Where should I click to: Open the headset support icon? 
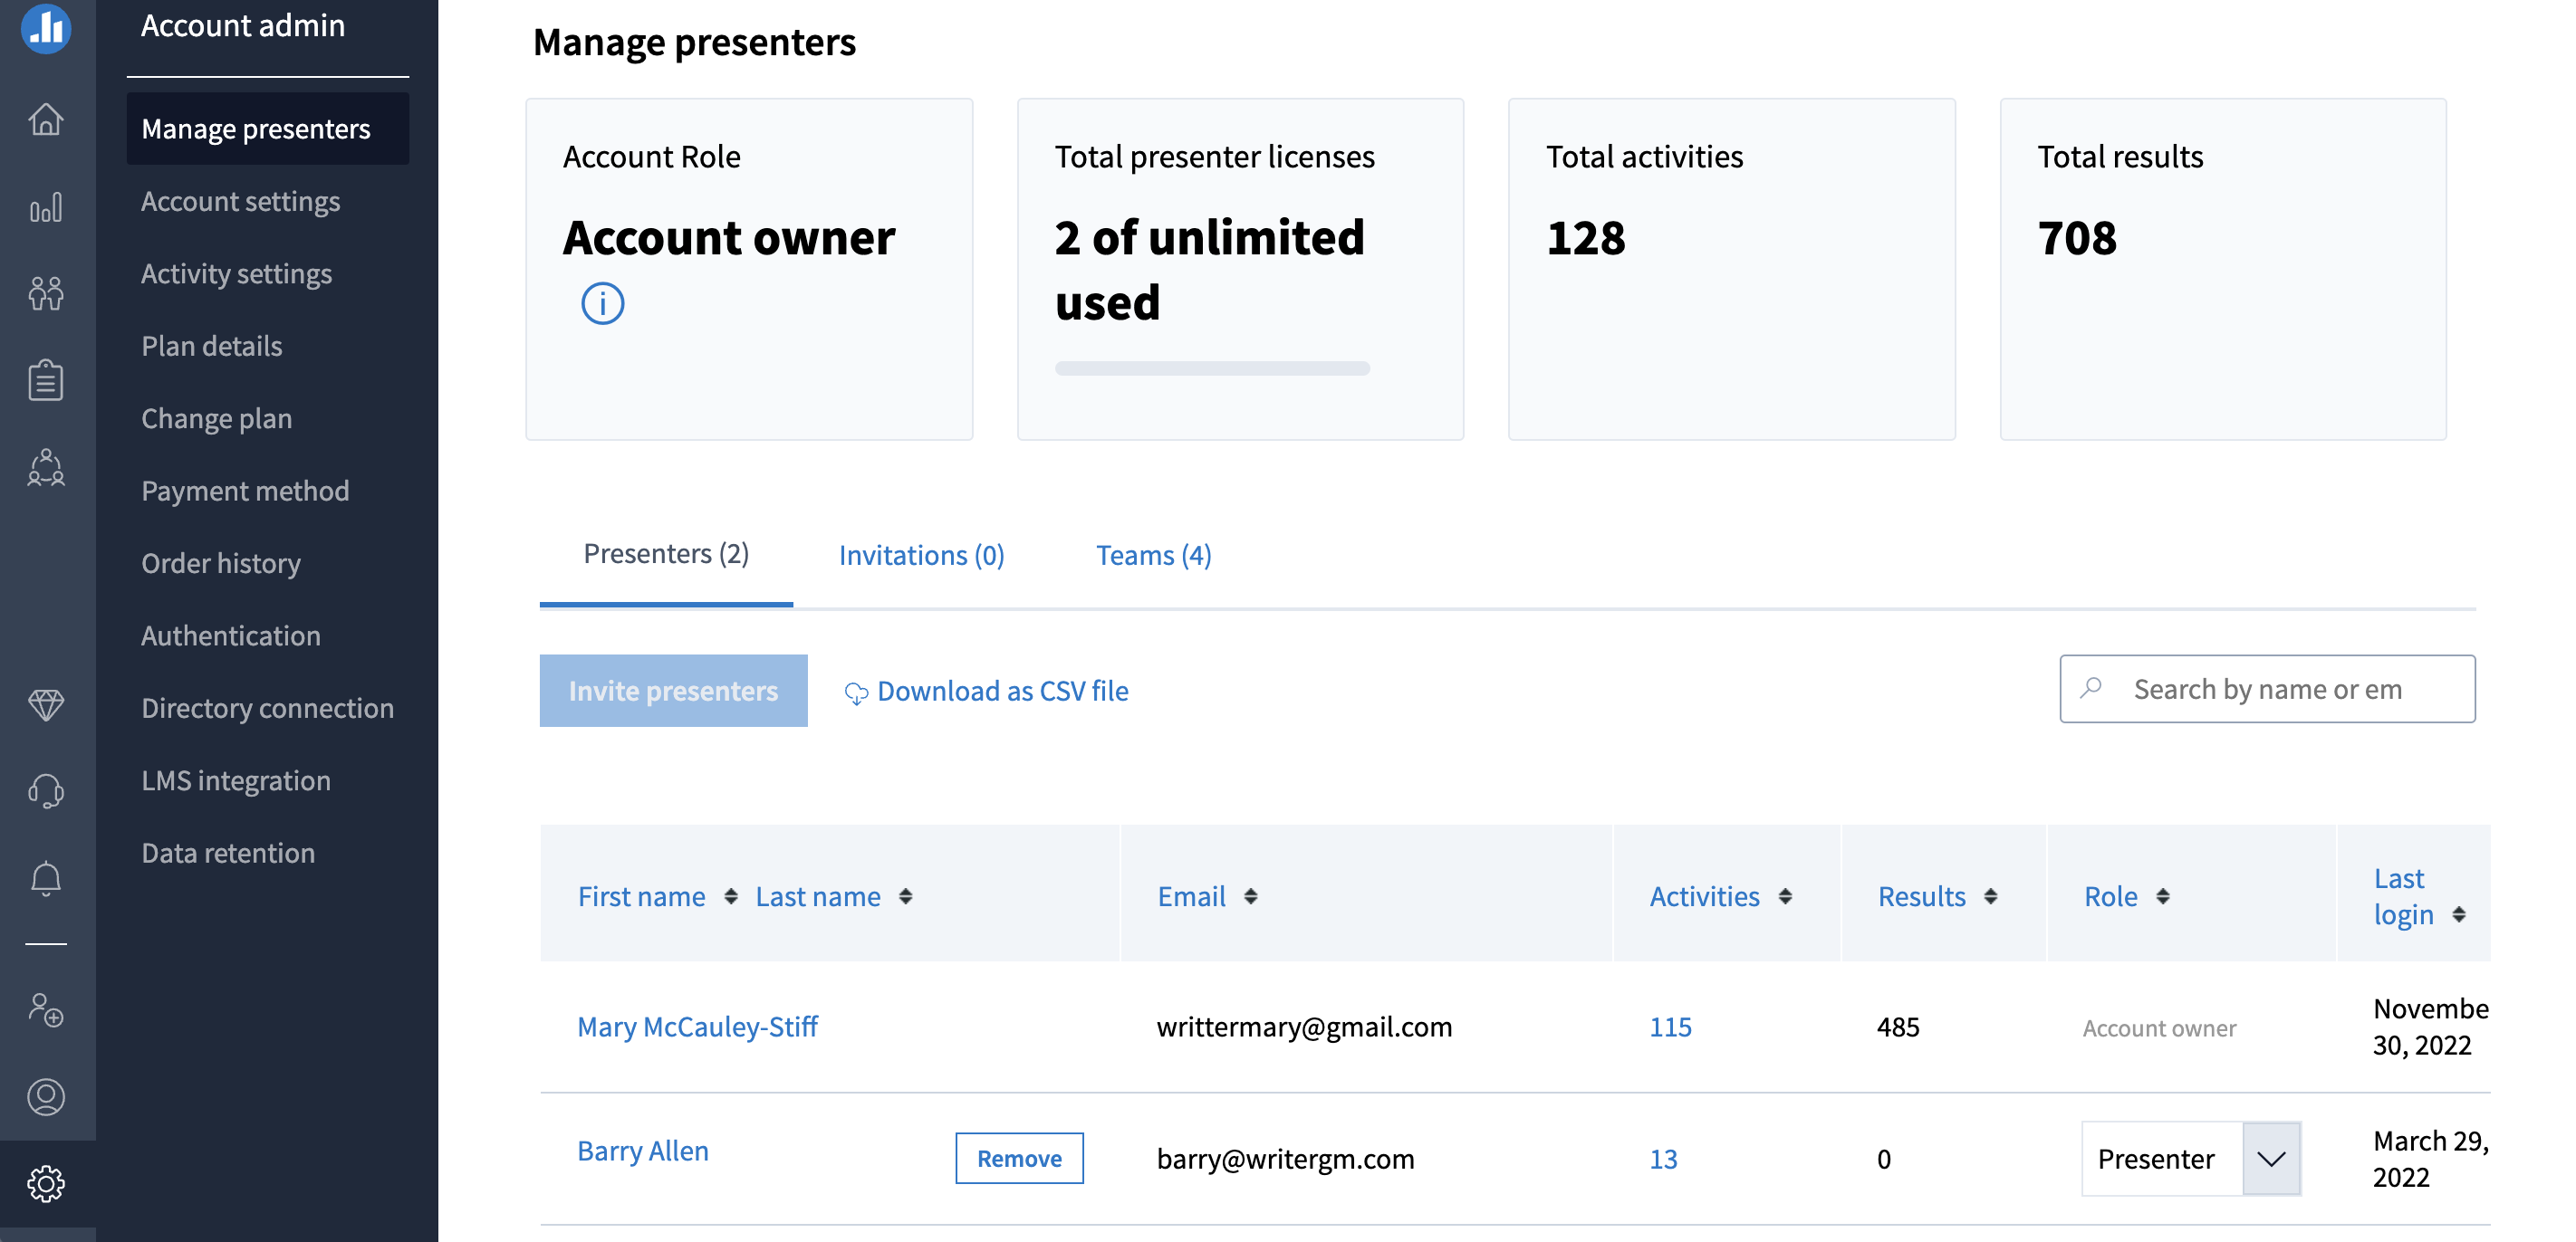[46, 790]
